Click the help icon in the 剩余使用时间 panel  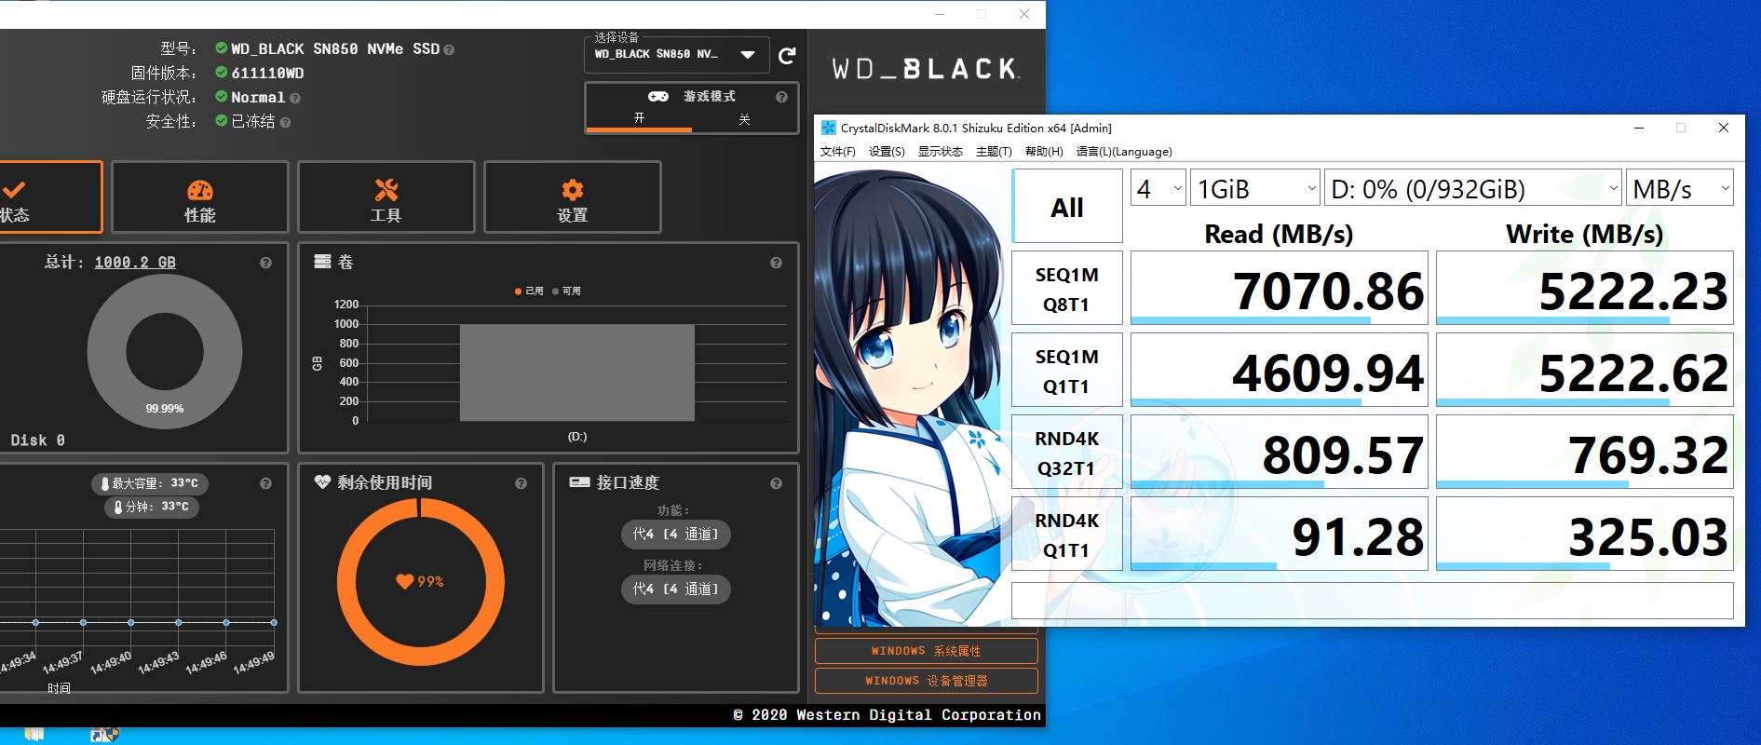[x=521, y=483]
